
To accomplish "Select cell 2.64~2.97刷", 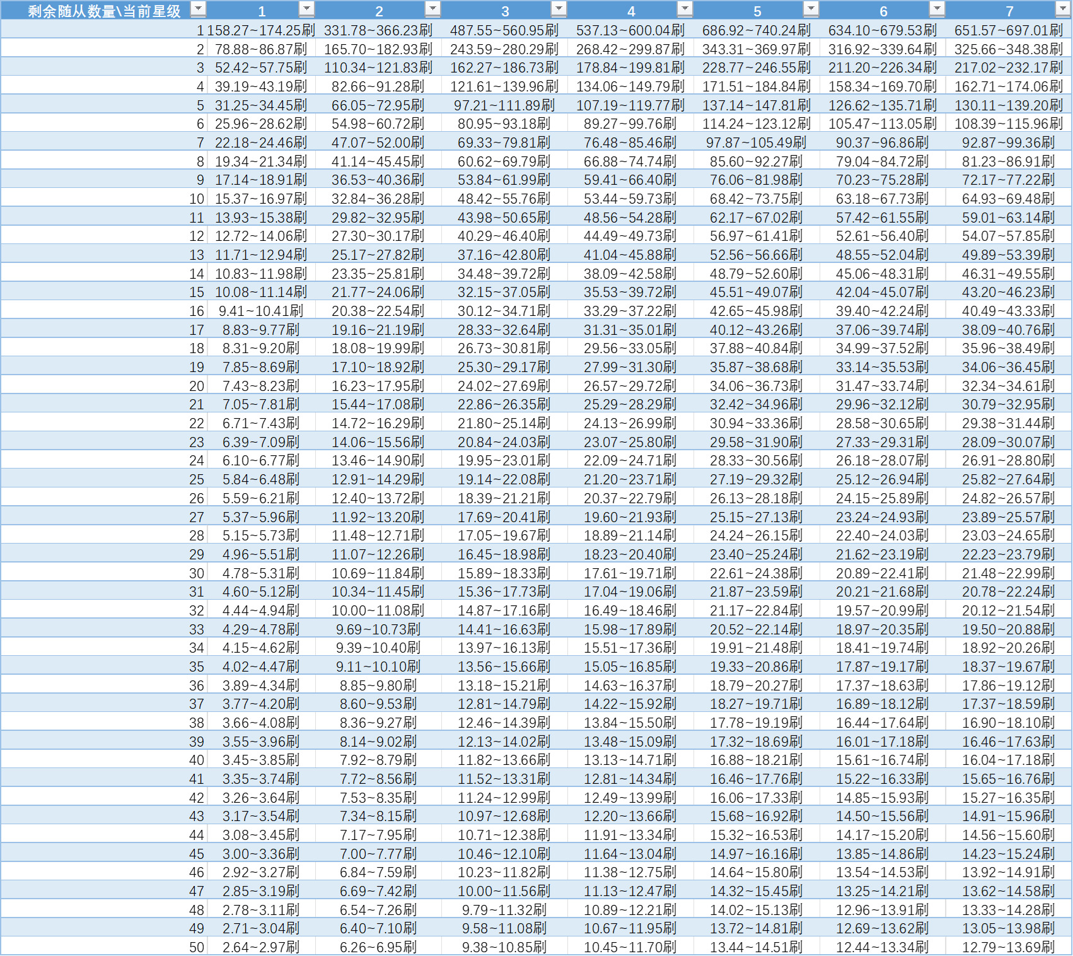I will tap(261, 947).
